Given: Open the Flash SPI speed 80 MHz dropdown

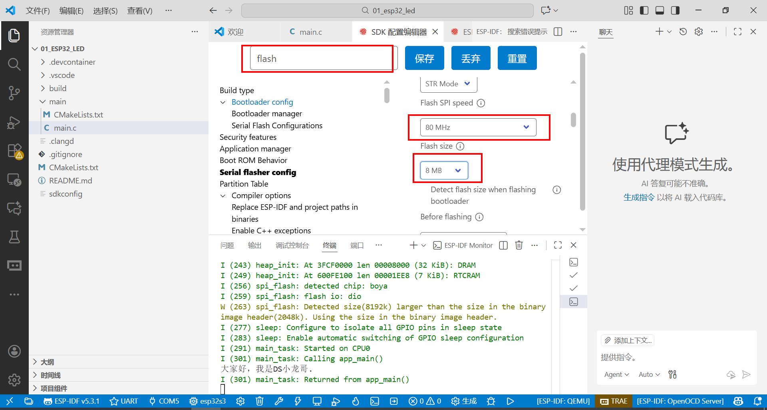Looking at the screenshot, I should [478, 127].
